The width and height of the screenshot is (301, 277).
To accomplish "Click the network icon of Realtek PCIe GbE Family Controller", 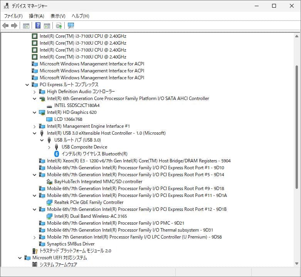I will pos(49,202).
